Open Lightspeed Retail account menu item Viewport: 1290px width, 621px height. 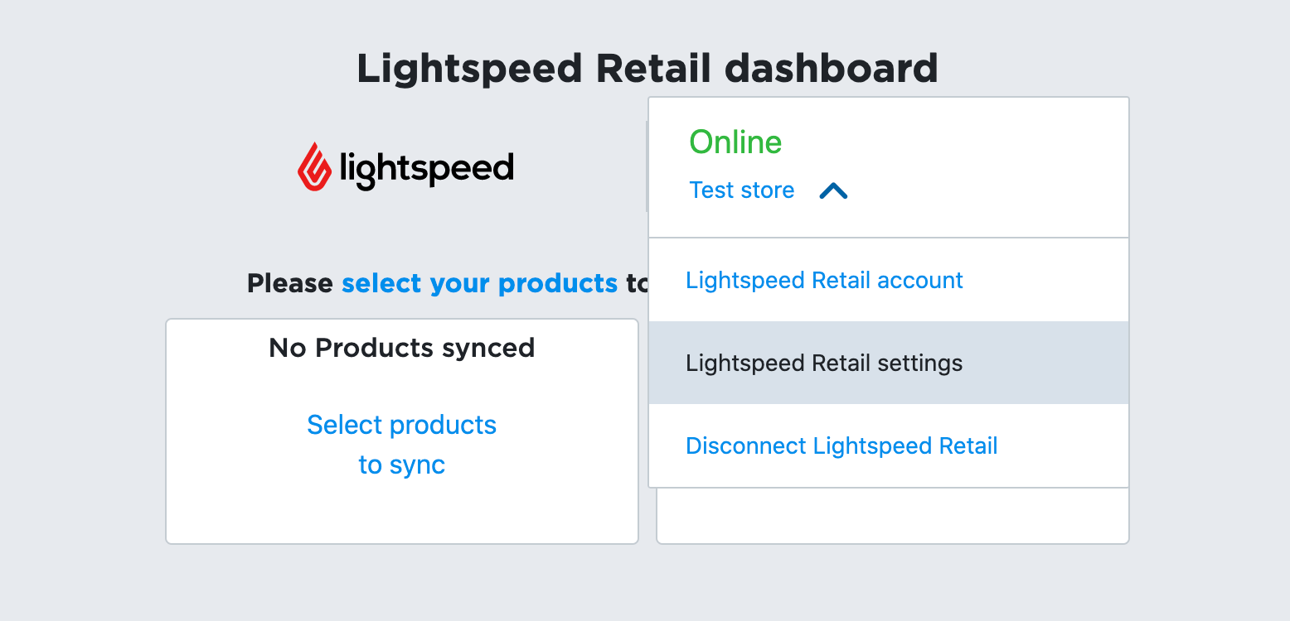pyautogui.click(x=889, y=280)
